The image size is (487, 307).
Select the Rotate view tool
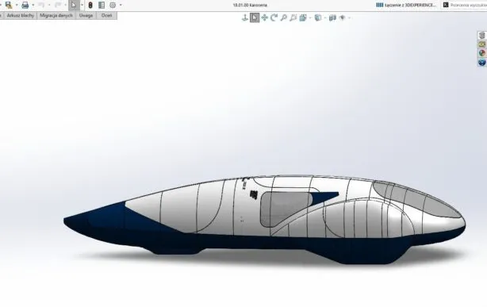tap(274, 17)
